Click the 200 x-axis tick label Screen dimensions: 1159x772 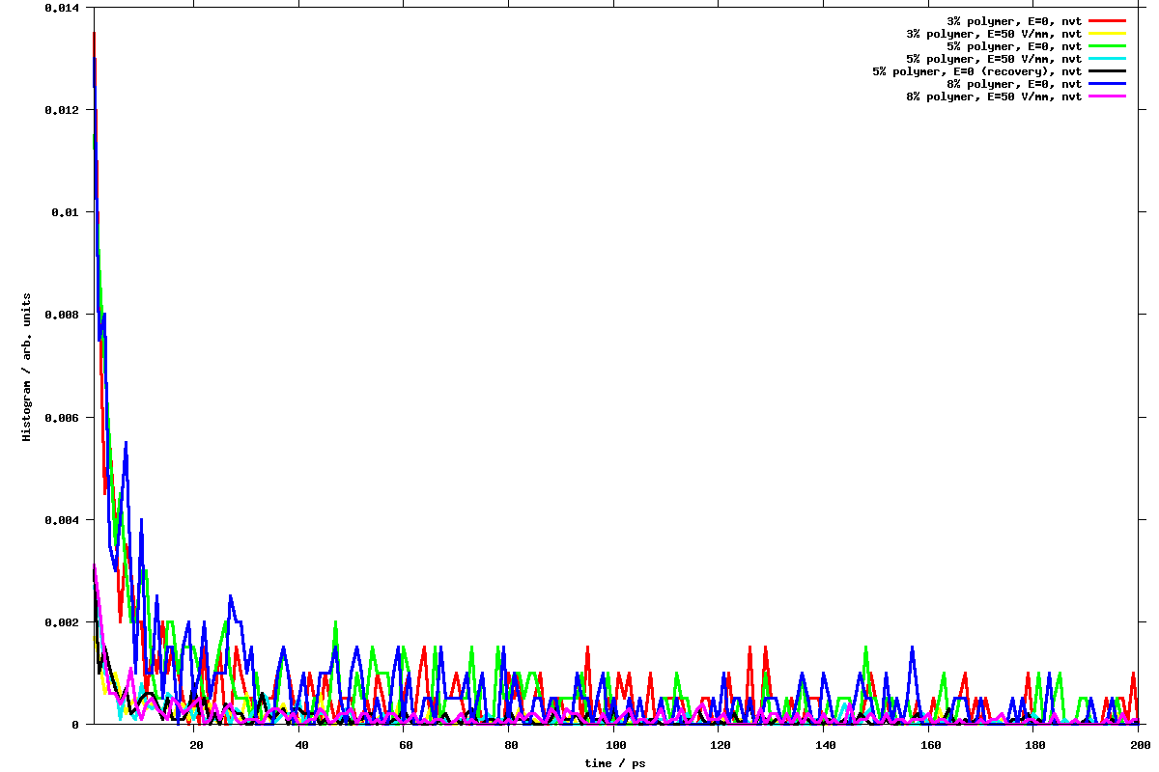coord(1140,744)
